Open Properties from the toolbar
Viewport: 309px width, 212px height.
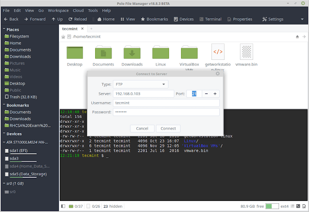(x=239, y=19)
